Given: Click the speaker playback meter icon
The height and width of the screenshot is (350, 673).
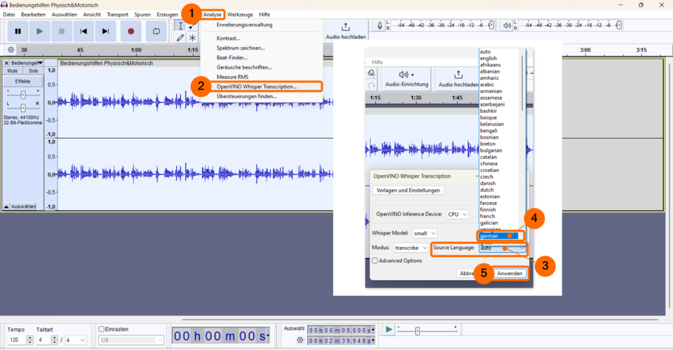Looking at the screenshot, I should [x=507, y=26].
